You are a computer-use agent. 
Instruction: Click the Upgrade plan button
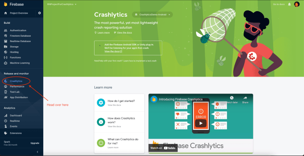click(35, 143)
